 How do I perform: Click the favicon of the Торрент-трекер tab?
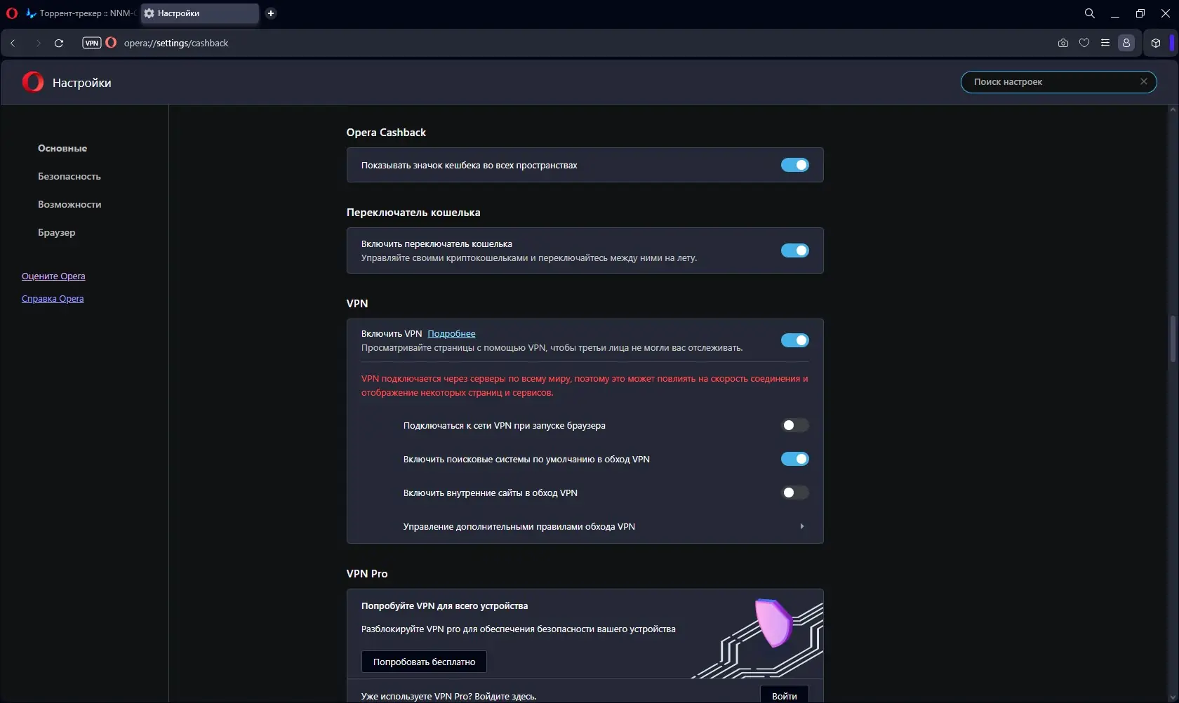(x=31, y=13)
